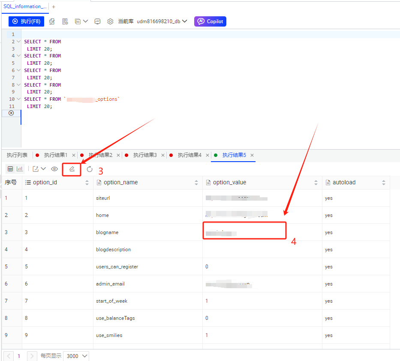
Task: Open current database dropdown udm816698210_db
Action: pos(162,21)
